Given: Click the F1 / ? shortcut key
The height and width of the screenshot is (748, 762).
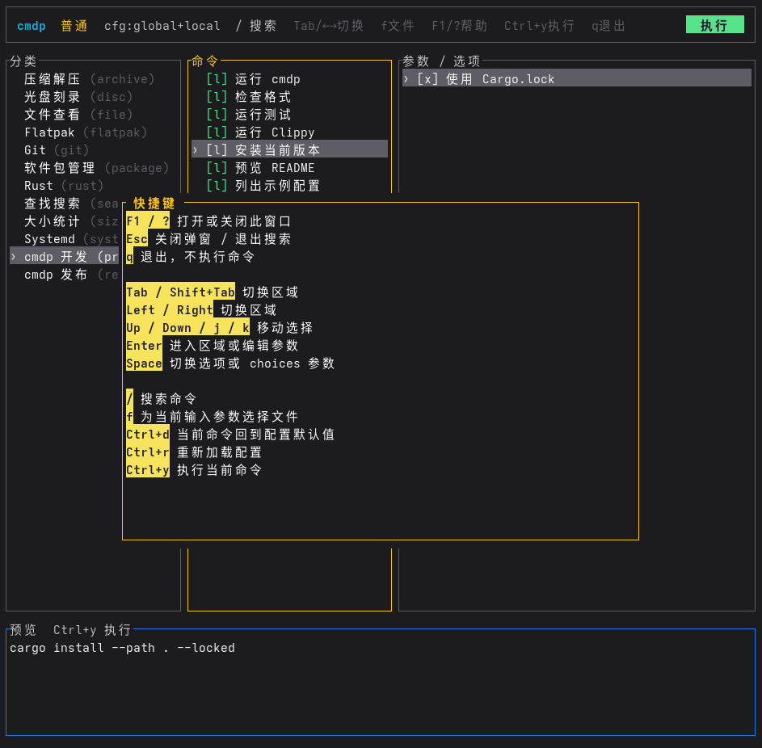Looking at the screenshot, I should (148, 221).
